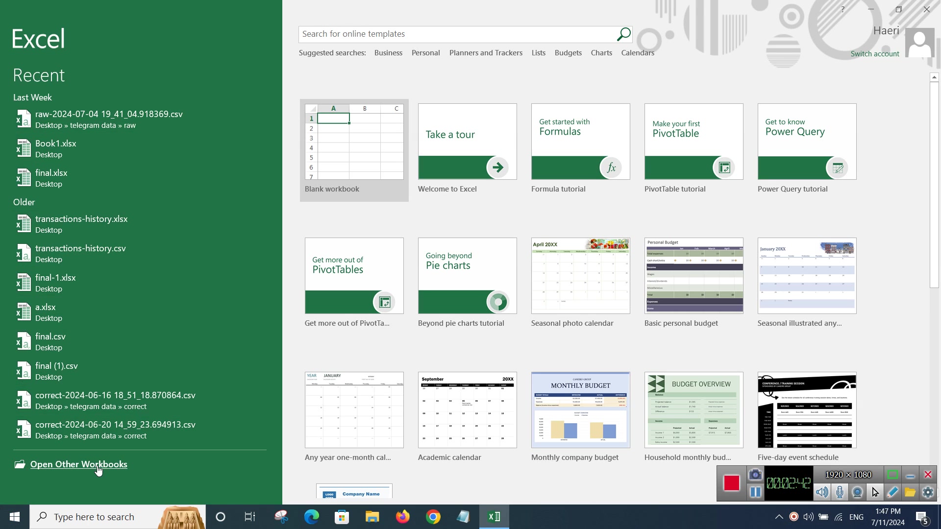This screenshot has width=941, height=529.
Task: Click Open Other Workbooks link
Action: pos(78,464)
